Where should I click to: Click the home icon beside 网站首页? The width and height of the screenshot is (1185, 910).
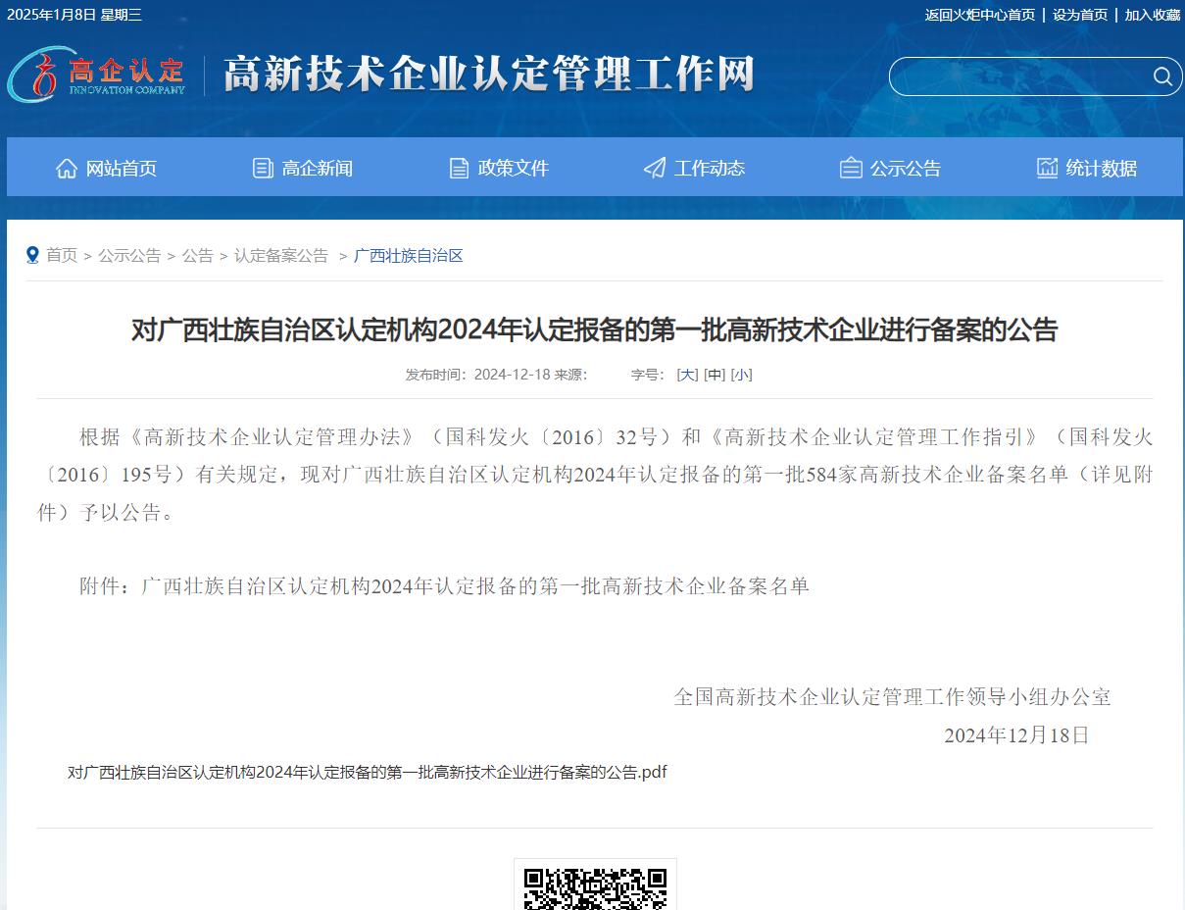pos(67,169)
